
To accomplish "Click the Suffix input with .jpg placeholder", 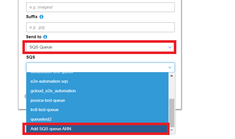I will 100,27.
